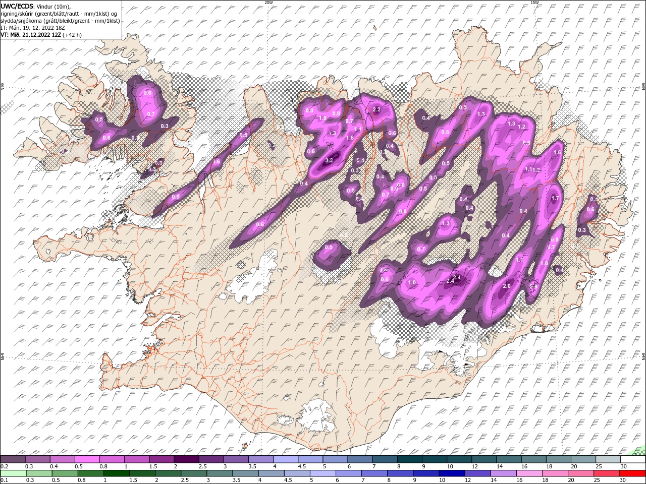Click the 3.2 precipitation value on the map
The image size is (646, 484).
point(330,160)
